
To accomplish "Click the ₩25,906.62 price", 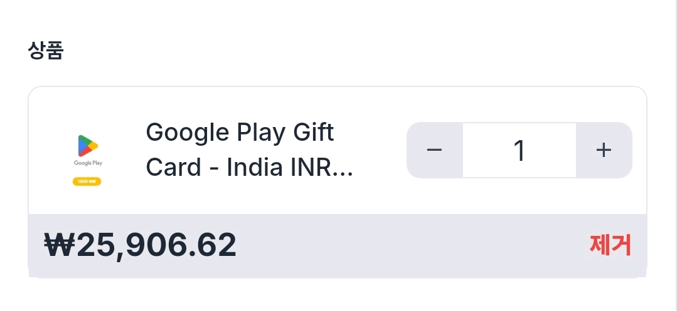I will click(x=141, y=245).
